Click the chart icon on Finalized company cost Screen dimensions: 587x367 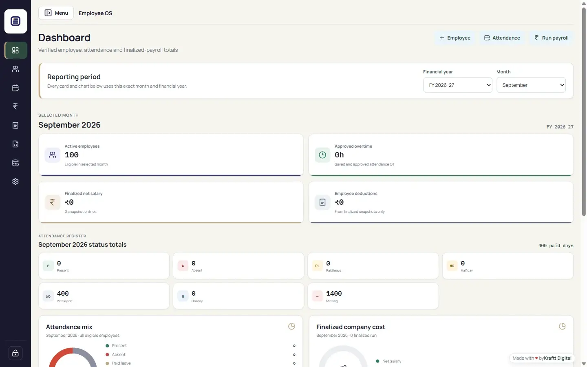tap(562, 326)
